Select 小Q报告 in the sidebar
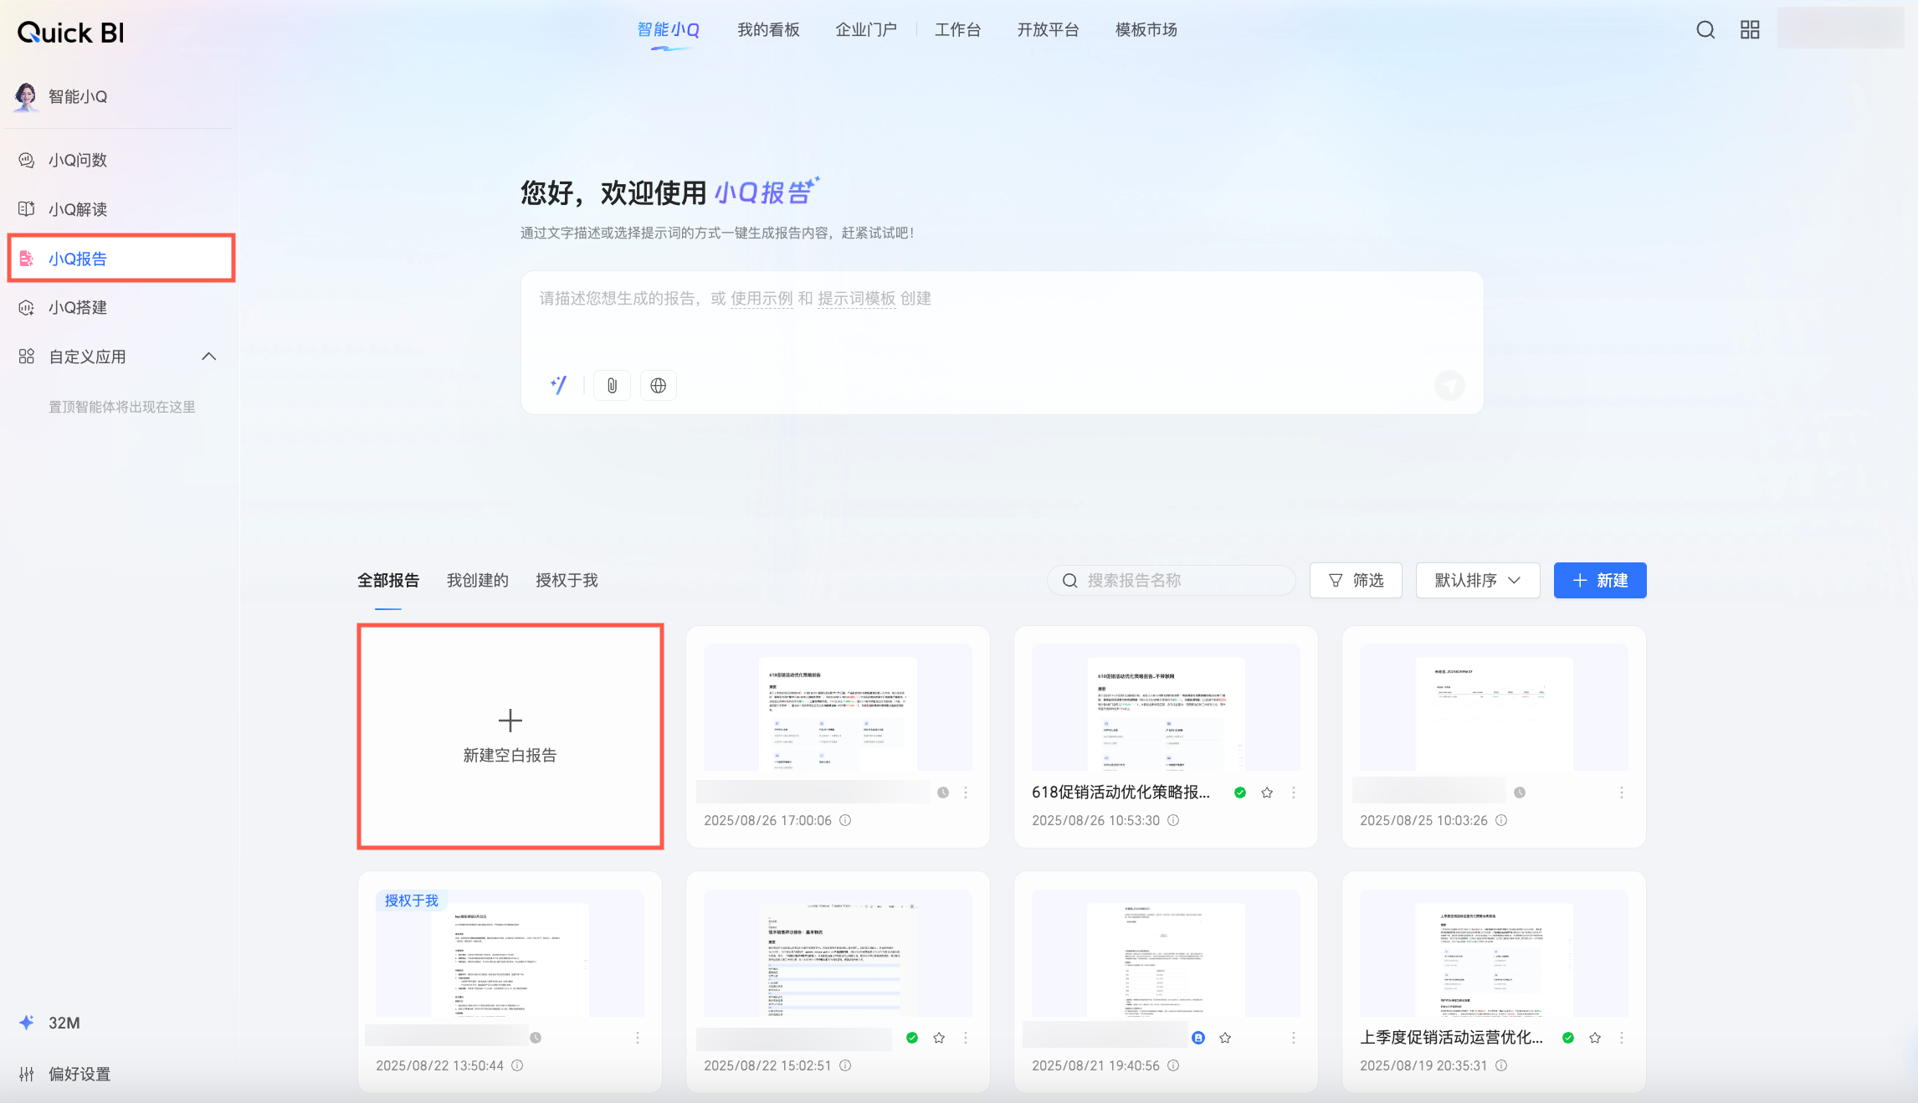Image resolution: width=1918 pixels, height=1103 pixels. (x=121, y=259)
